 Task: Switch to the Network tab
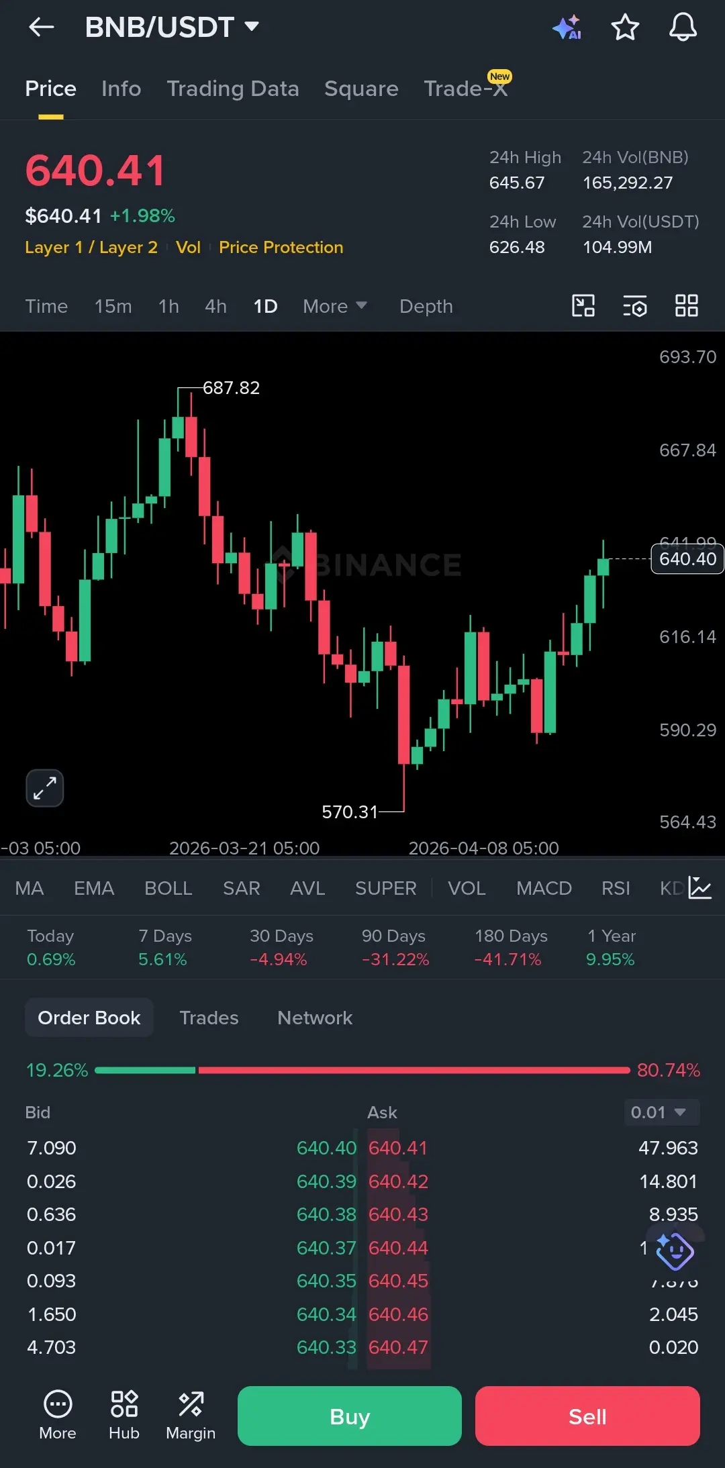(315, 1018)
